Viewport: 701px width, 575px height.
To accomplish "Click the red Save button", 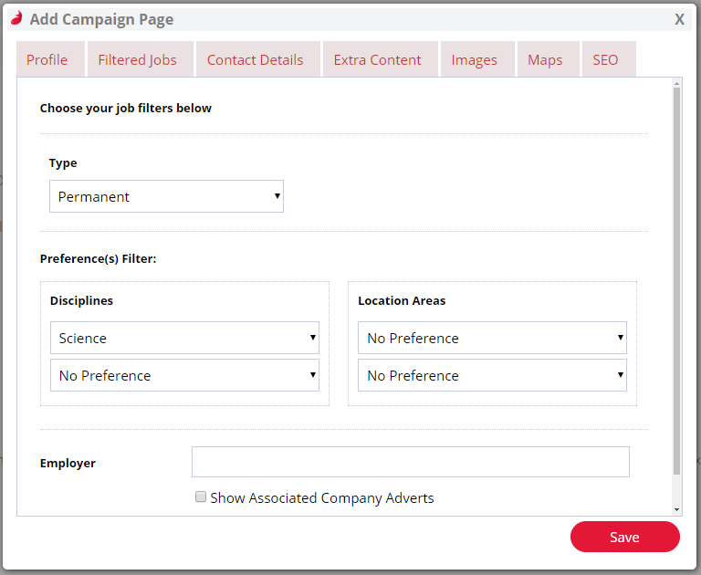I will pos(625,537).
